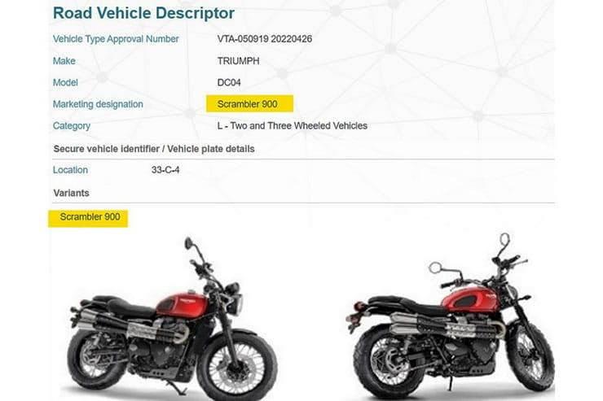
Task: Click the 33-C-4 location value
Action: coord(165,170)
